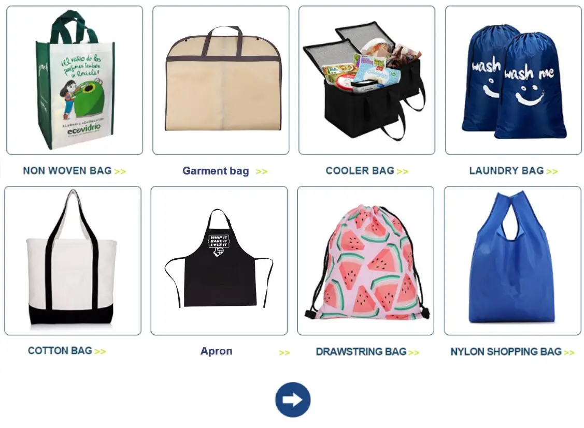Select the COOLER BAG label

[360, 171]
